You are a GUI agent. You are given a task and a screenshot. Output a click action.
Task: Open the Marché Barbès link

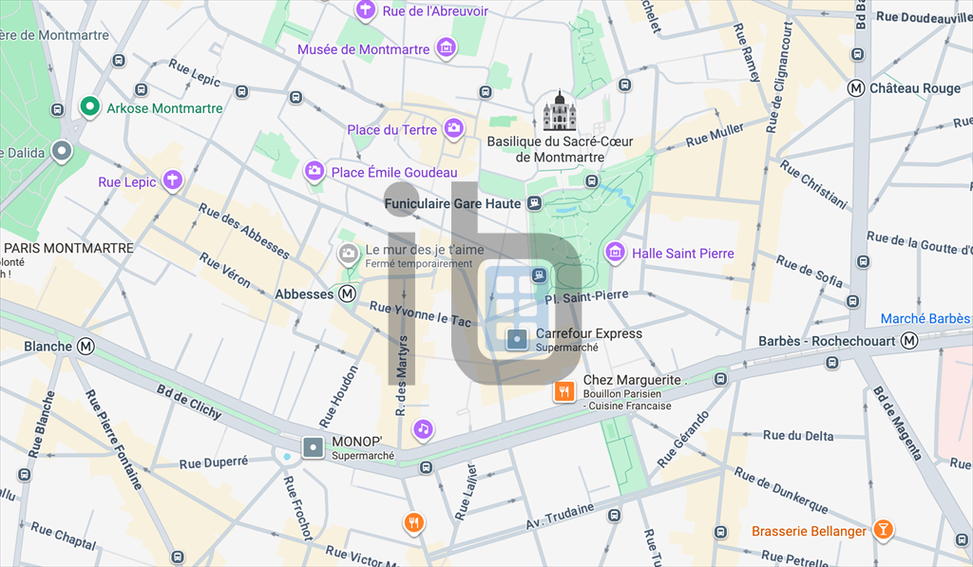tap(925, 318)
